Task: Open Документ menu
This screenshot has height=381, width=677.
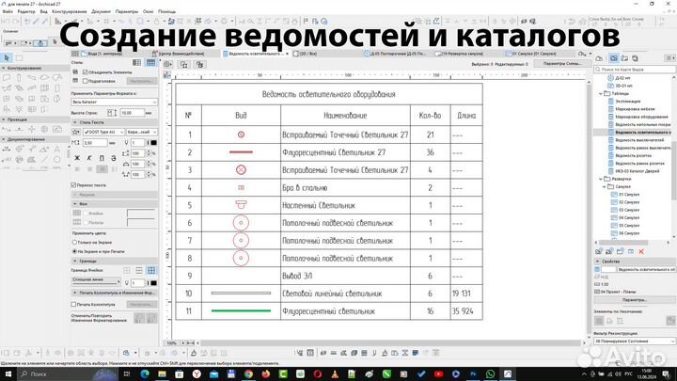Action: [x=101, y=11]
